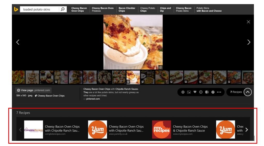
Task: Open the completerecipes.com recipe card
Action: (x=53, y=129)
